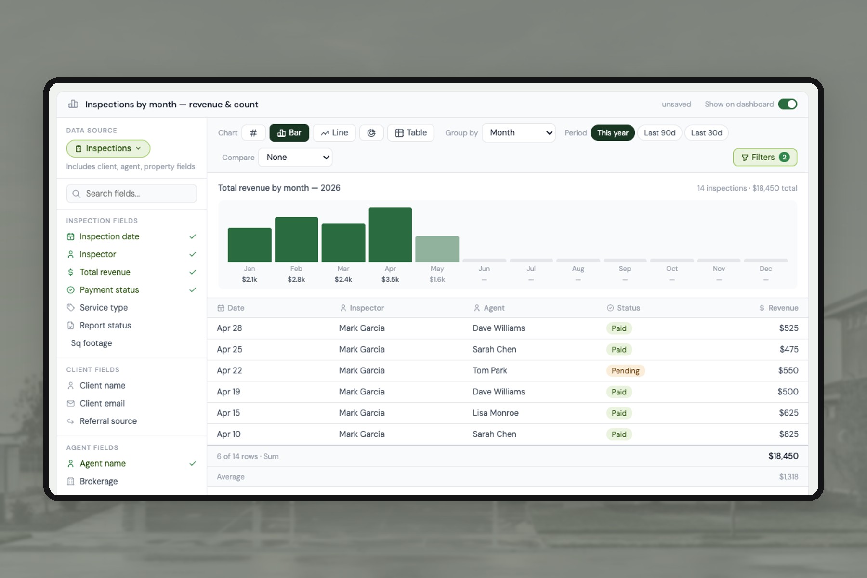Click the person icon in Inspector column header

pyautogui.click(x=343, y=308)
